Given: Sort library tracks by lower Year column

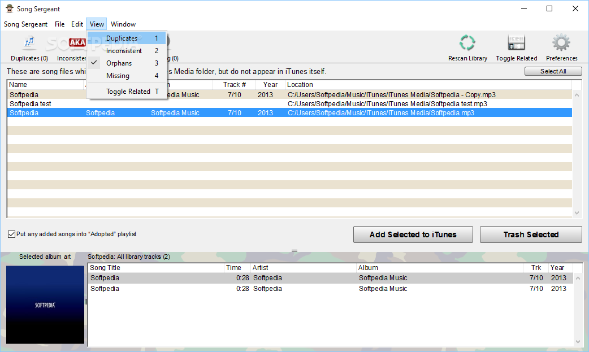Looking at the screenshot, I should point(560,268).
